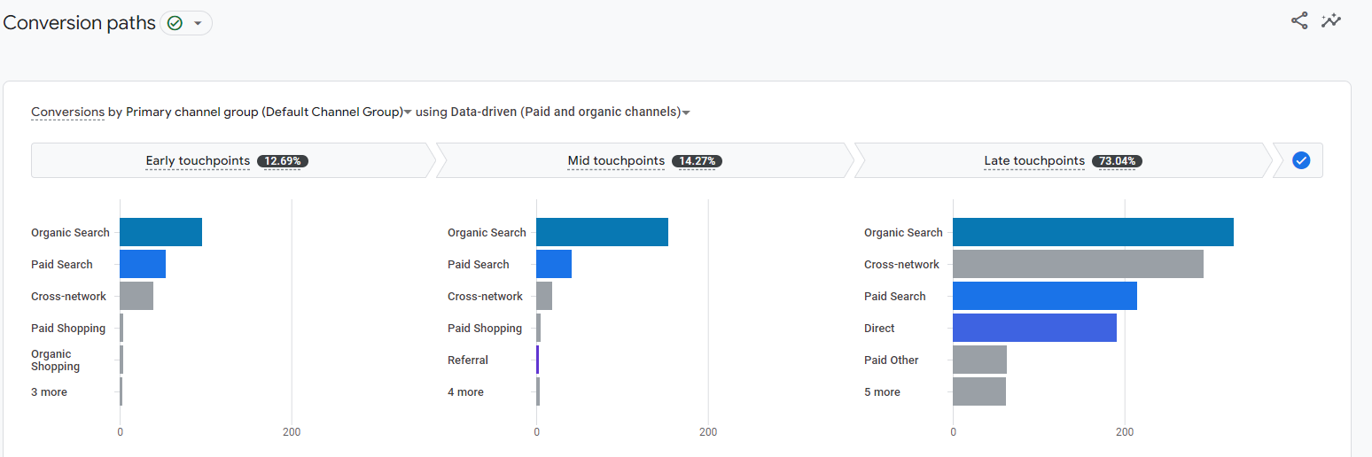The height and width of the screenshot is (457, 1372).
Task: Click "4 more" under Mid touchpoints
Action: pos(465,392)
